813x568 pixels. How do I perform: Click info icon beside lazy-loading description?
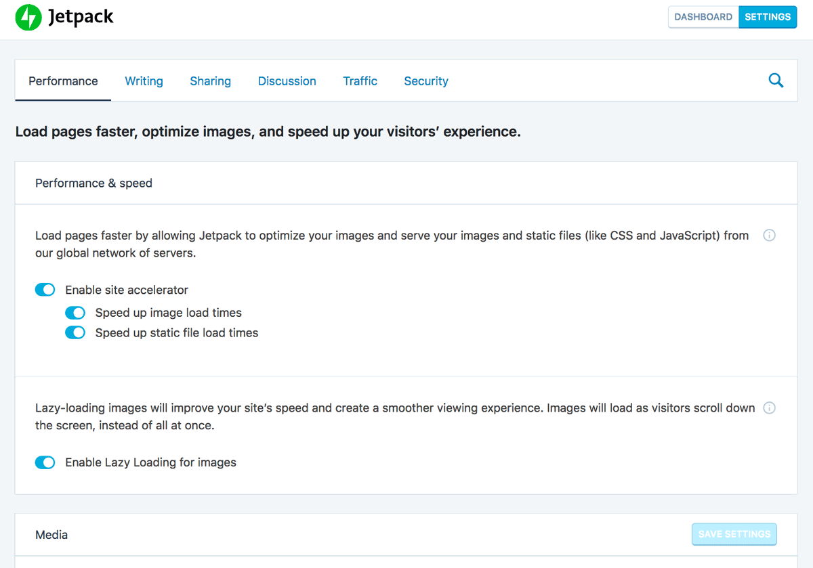pos(769,408)
